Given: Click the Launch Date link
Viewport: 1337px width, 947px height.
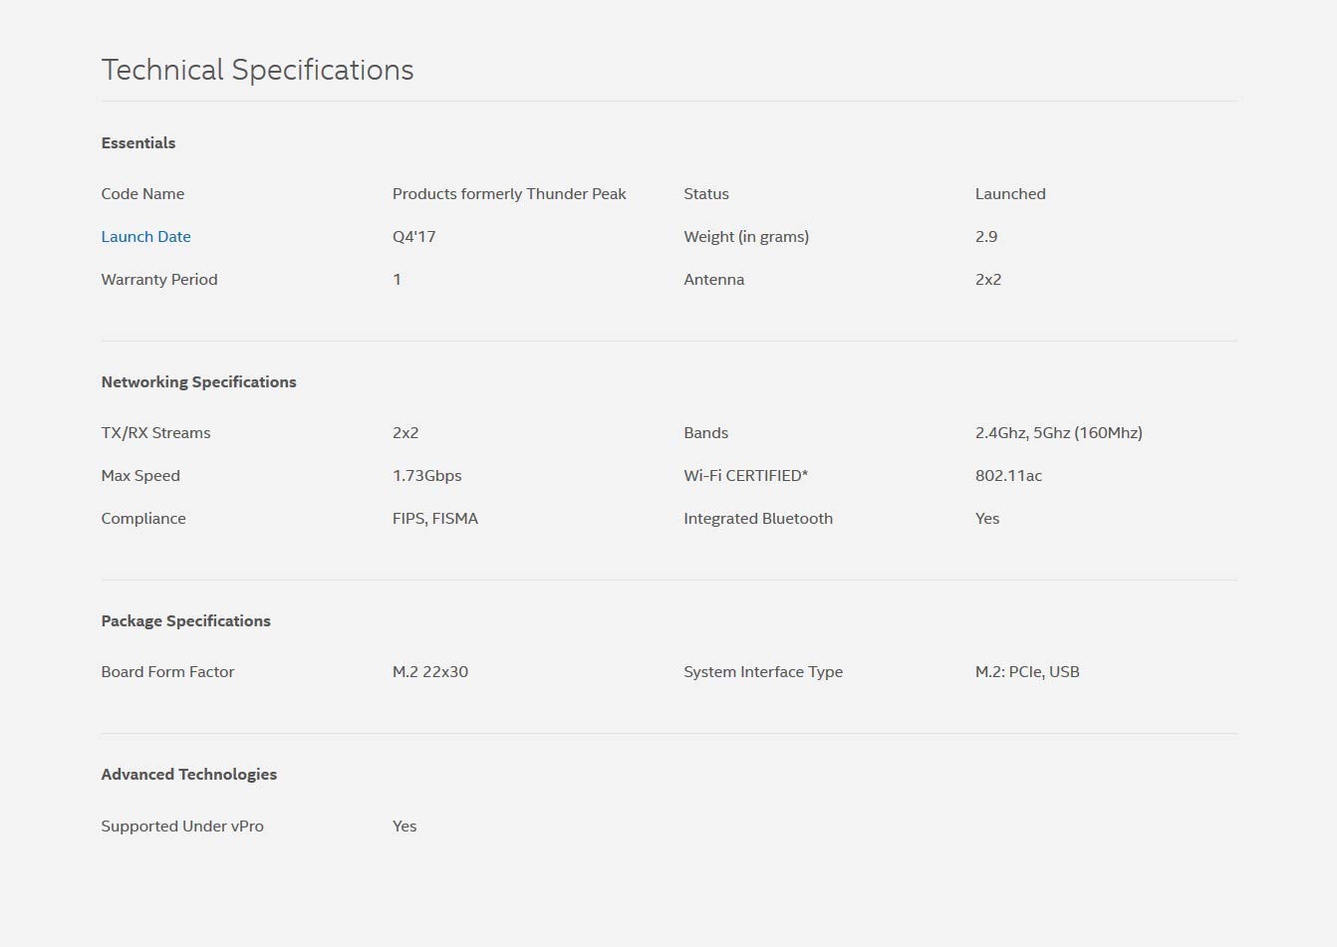Looking at the screenshot, I should coord(145,237).
